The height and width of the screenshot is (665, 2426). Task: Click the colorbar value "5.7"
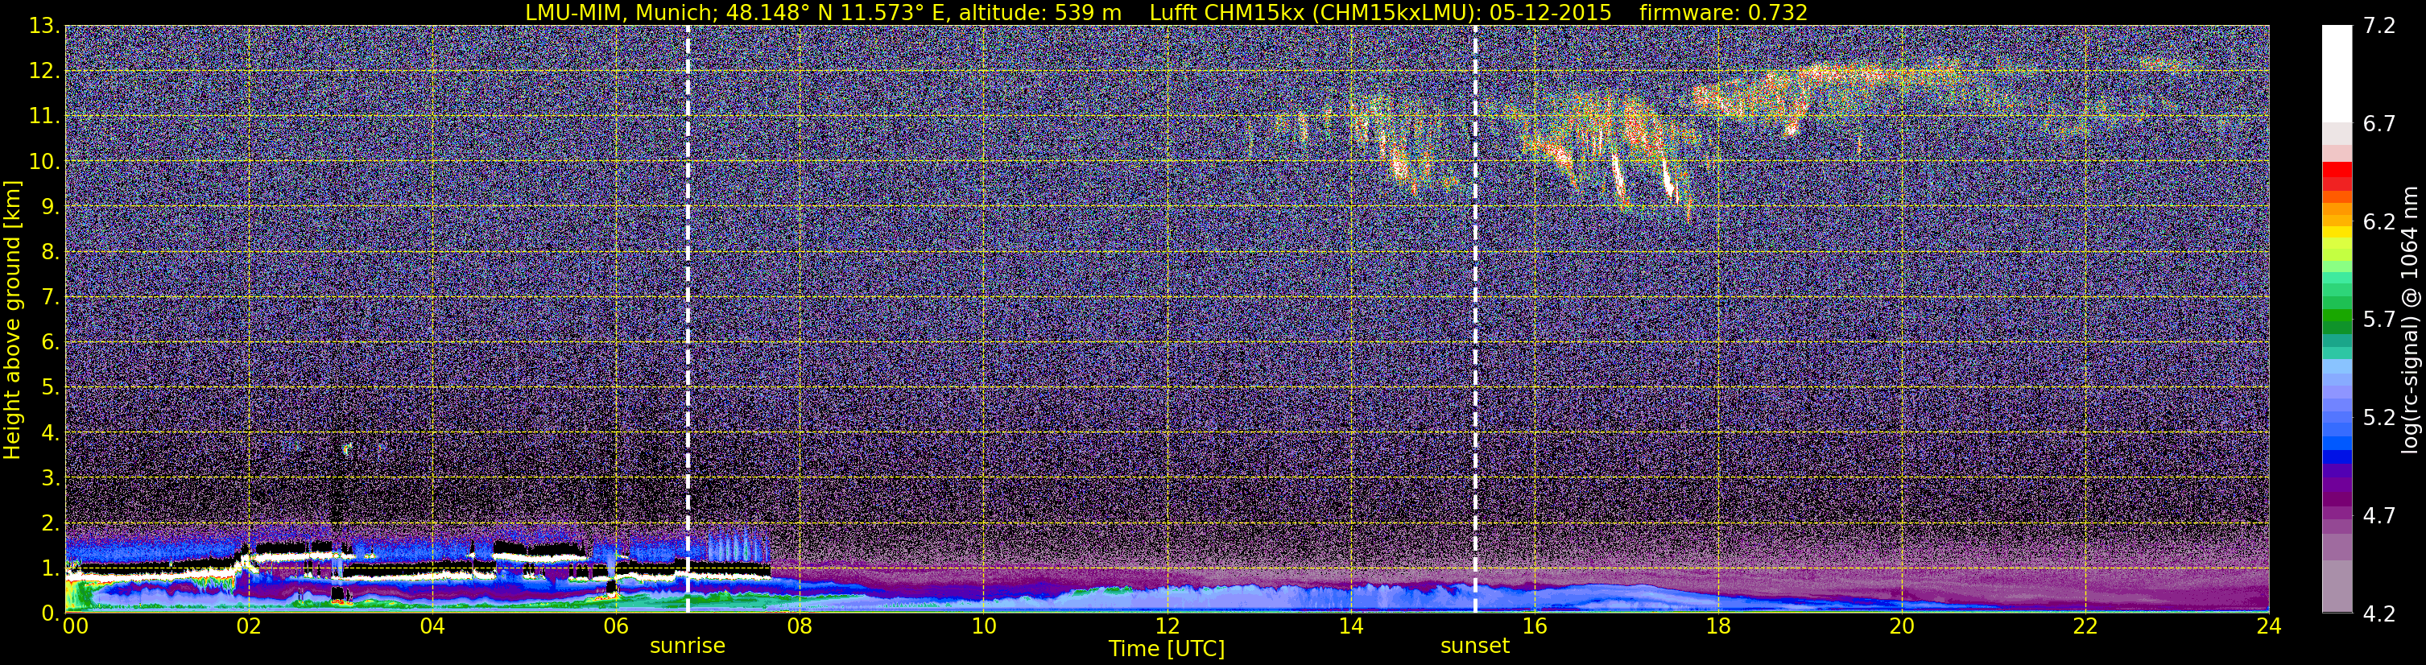(2379, 320)
